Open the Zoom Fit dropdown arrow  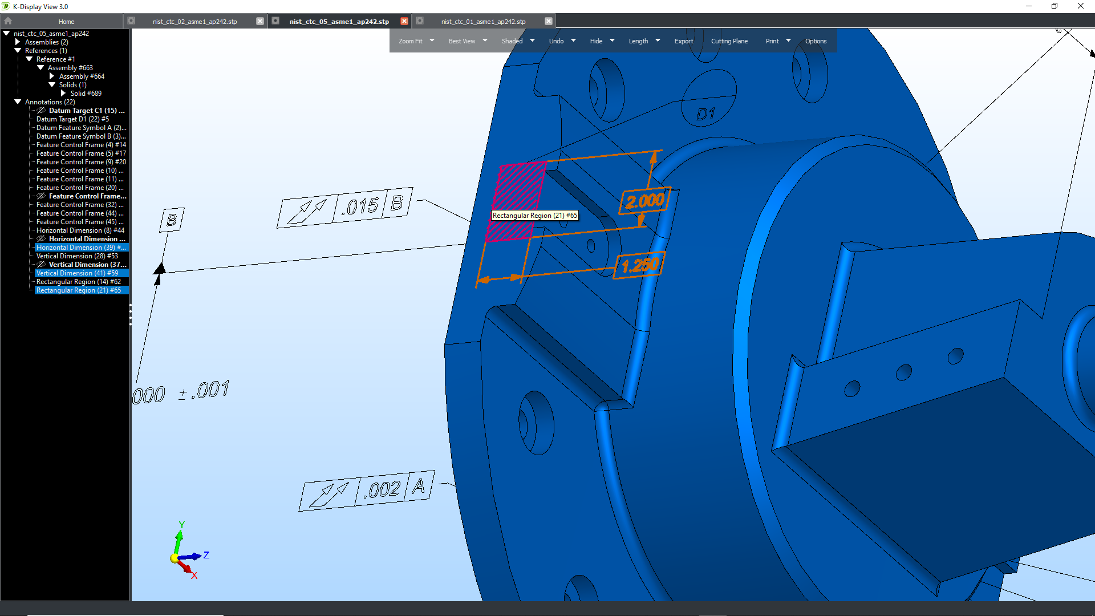click(x=432, y=40)
